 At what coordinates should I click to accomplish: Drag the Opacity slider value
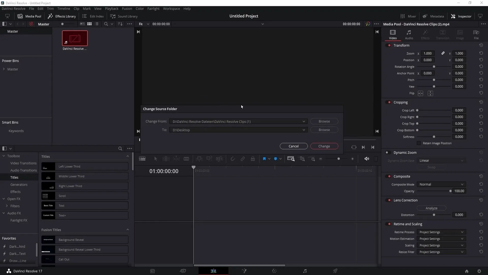(450, 191)
